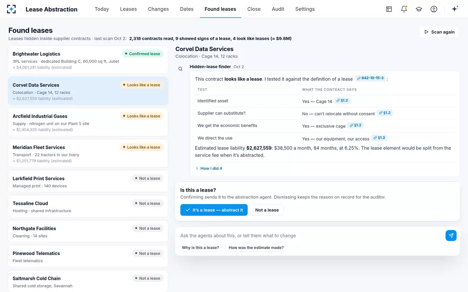Viewport: 468px width, 292px height.
Task: Dismiss with Not a lease button
Action: [x=267, y=210]
